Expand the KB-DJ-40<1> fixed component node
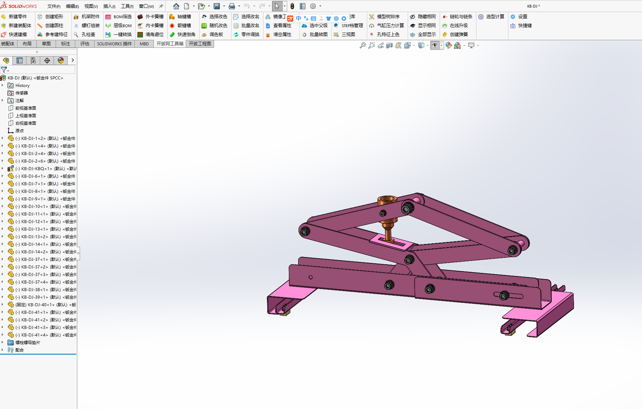 click(x=2, y=305)
